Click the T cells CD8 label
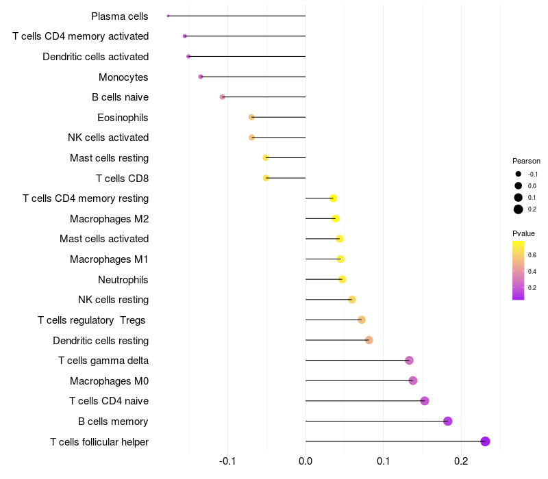The image size is (548, 479). 123,179
